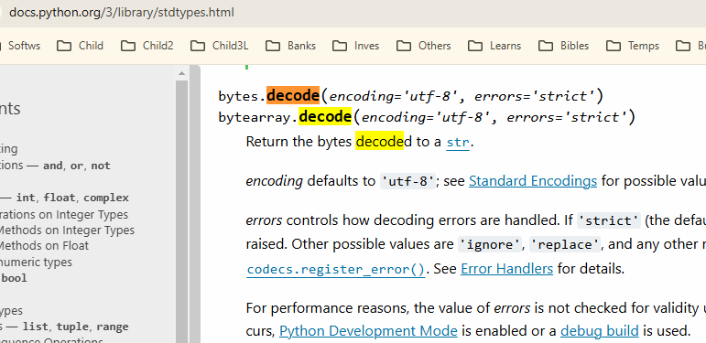Open the Softws bookmark folder
Screen dimensions: 706x343
point(21,46)
